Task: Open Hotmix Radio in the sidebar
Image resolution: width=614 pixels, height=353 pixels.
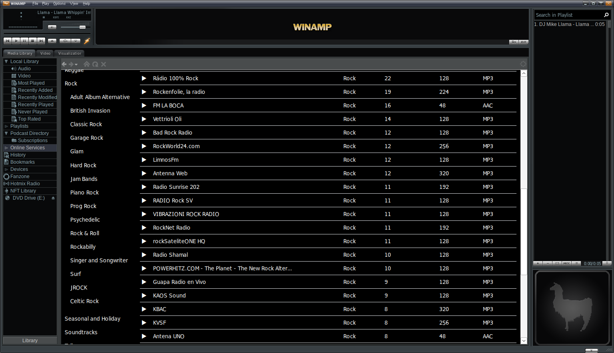Action: (25, 184)
